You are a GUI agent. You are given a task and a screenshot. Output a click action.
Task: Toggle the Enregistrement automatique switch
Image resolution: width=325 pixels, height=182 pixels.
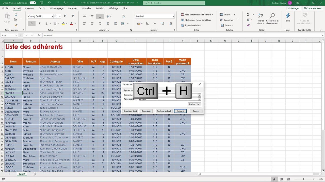[33, 3]
